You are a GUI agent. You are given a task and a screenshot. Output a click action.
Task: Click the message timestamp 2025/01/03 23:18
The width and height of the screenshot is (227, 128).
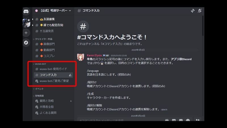(x=119, y=55)
